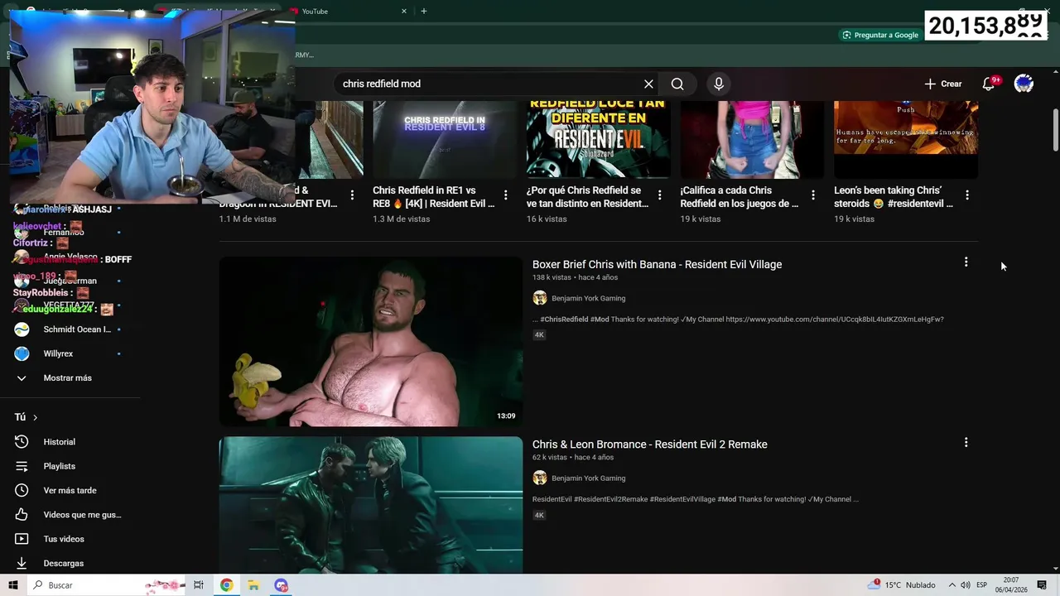Click the page vertical scrollbar thumb

1056,129
